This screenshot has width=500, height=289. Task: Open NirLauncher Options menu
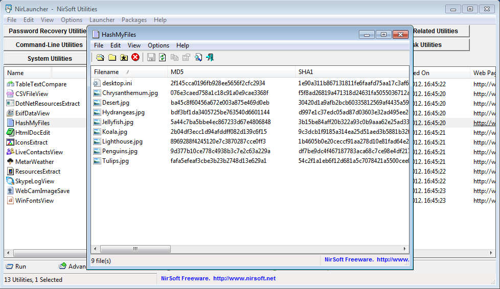pyautogui.click(x=72, y=20)
